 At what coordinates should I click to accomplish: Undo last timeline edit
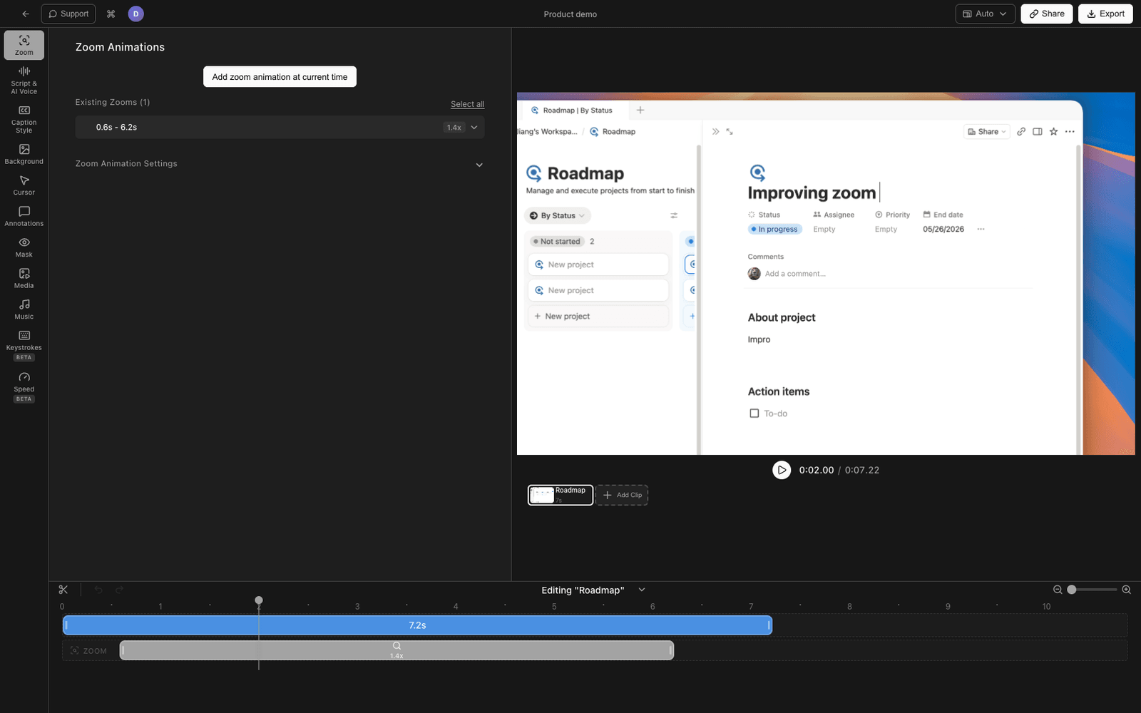point(98,590)
